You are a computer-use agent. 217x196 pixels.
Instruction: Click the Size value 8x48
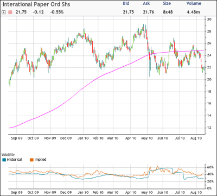click(168, 12)
